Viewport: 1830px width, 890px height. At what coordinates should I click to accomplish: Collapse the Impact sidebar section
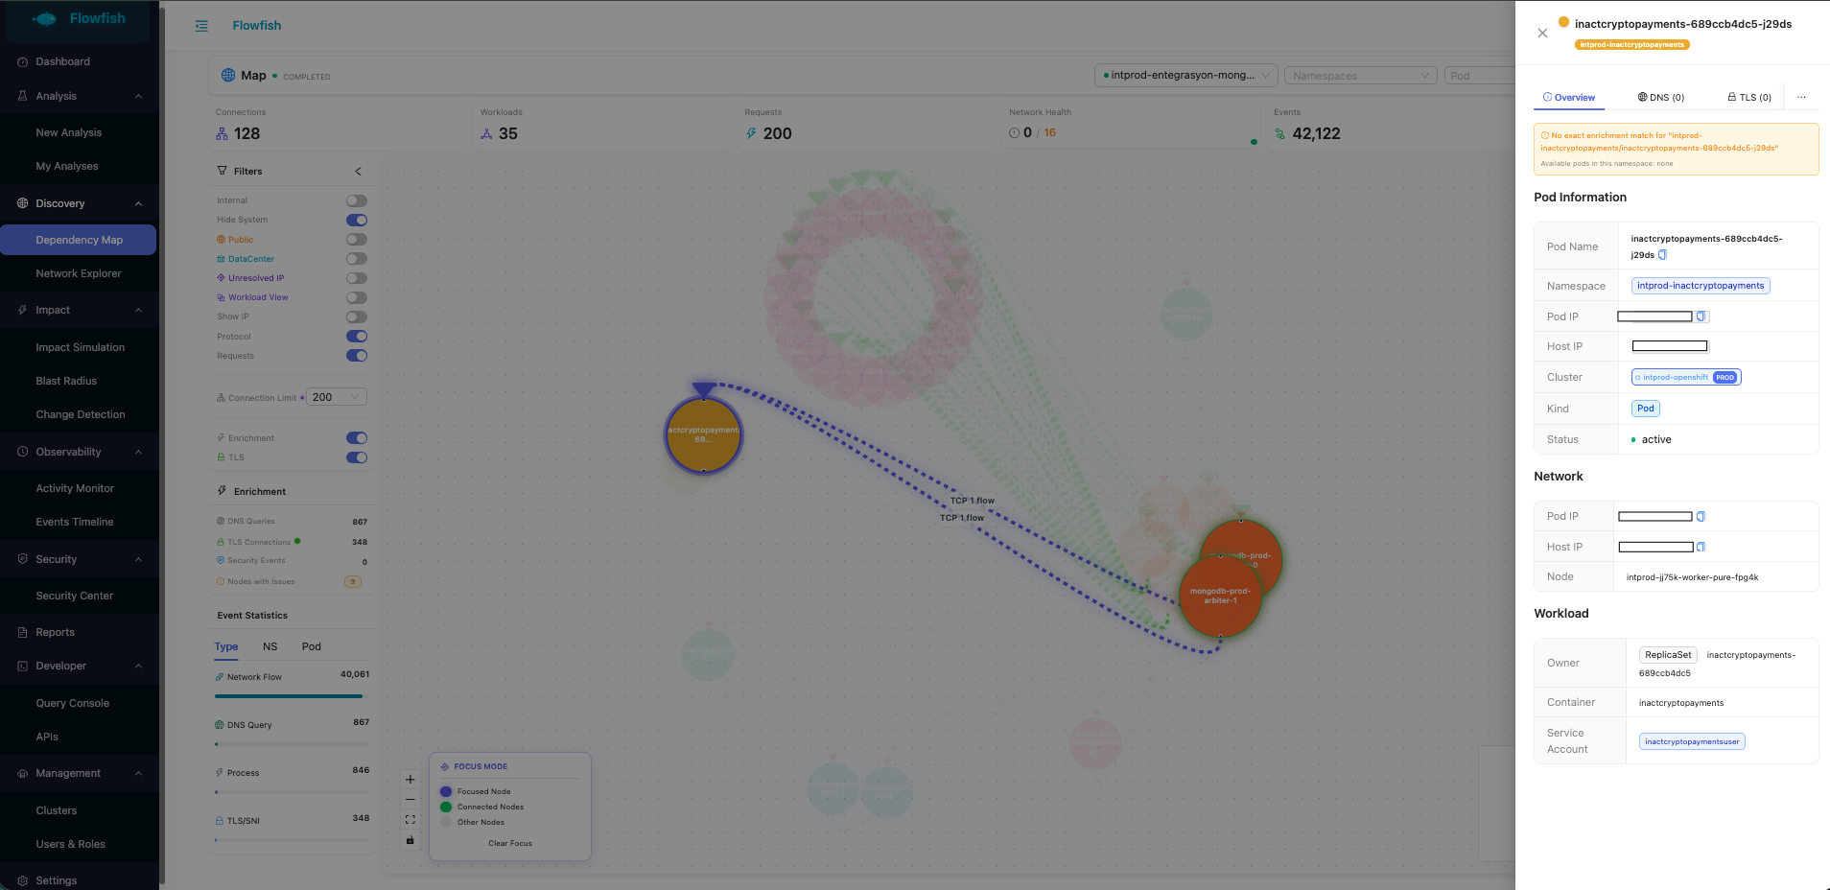tap(138, 310)
